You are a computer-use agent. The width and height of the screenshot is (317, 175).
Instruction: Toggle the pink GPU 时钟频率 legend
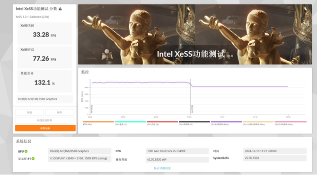point(291,123)
